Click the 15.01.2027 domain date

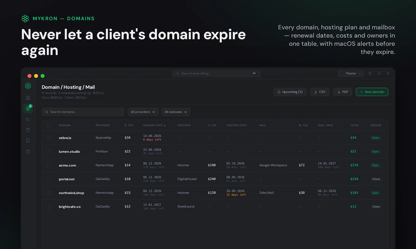152,205
